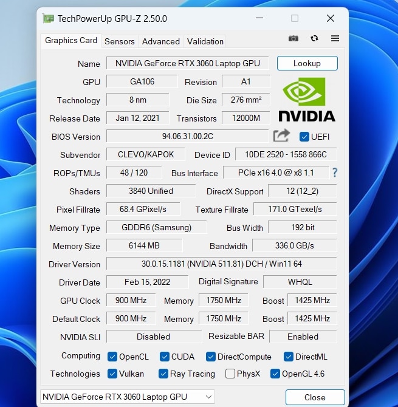Uncheck the Vulkan checkbox
The width and height of the screenshot is (398, 407).
click(x=112, y=374)
